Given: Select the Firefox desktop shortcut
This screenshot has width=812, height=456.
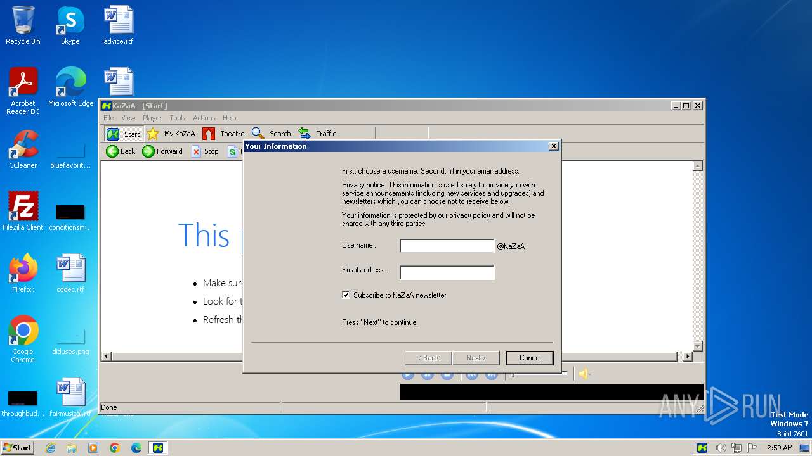Looking at the screenshot, I should [23, 274].
